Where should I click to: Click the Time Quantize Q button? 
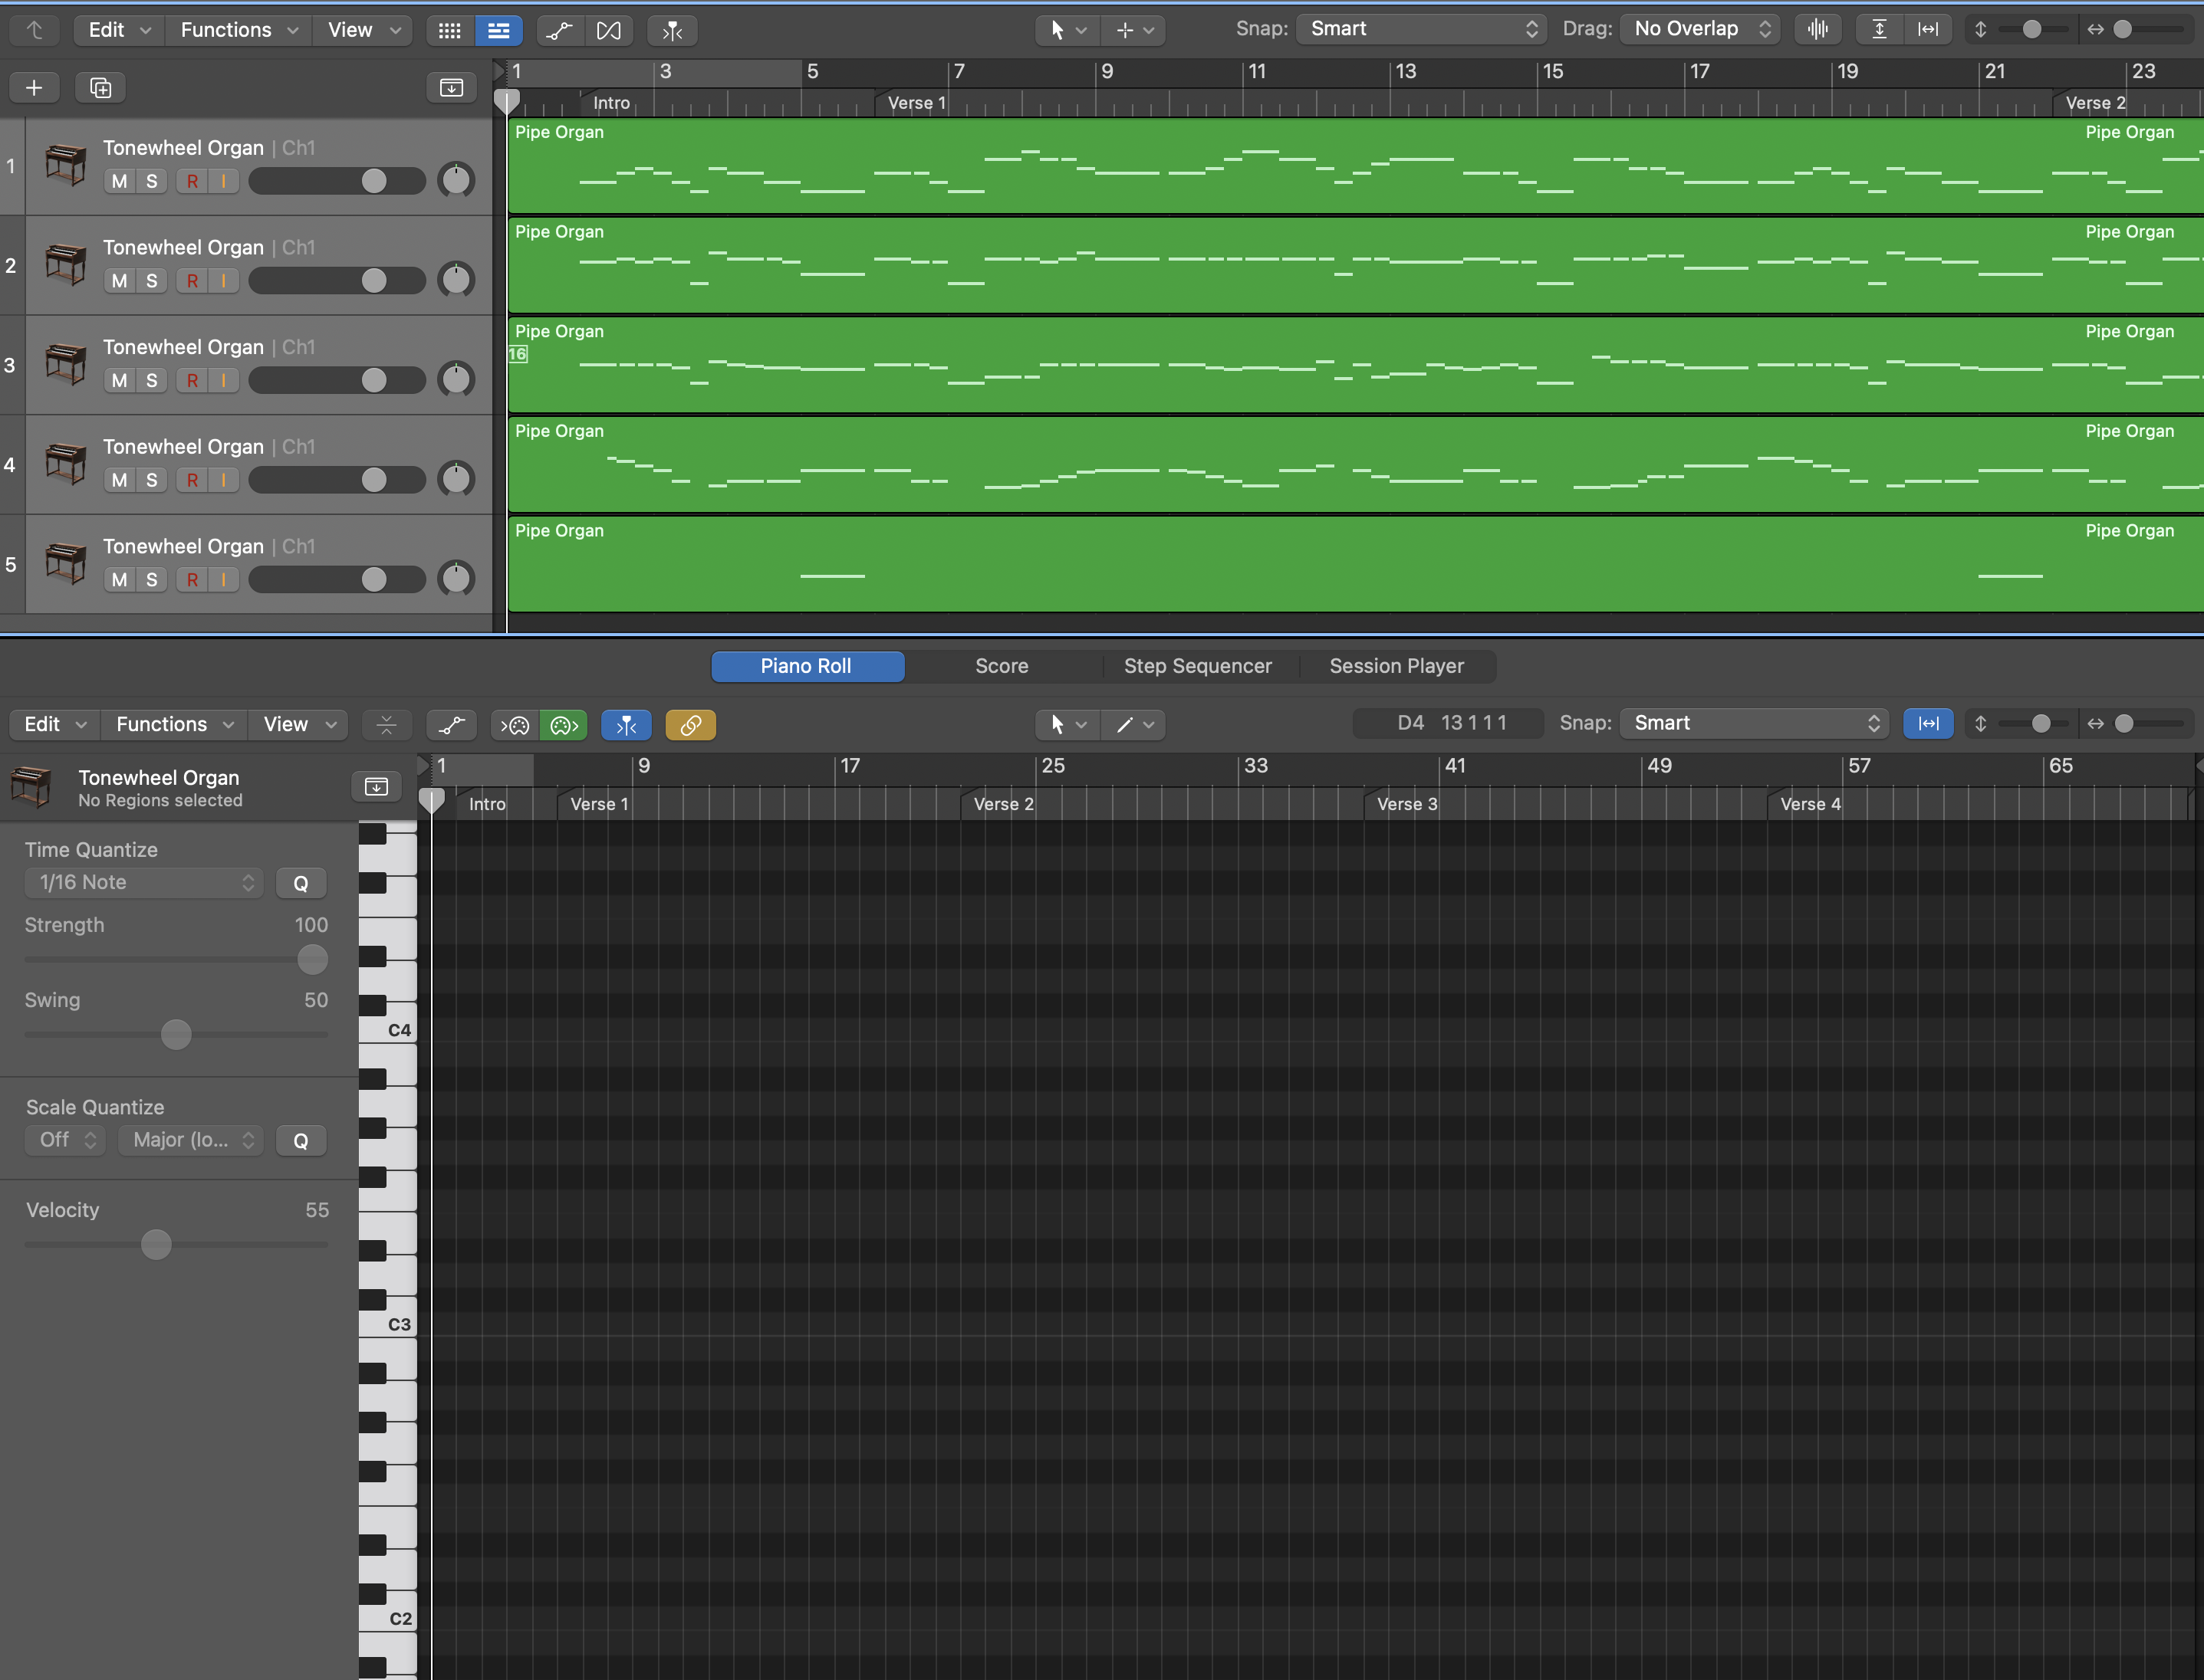pos(301,883)
